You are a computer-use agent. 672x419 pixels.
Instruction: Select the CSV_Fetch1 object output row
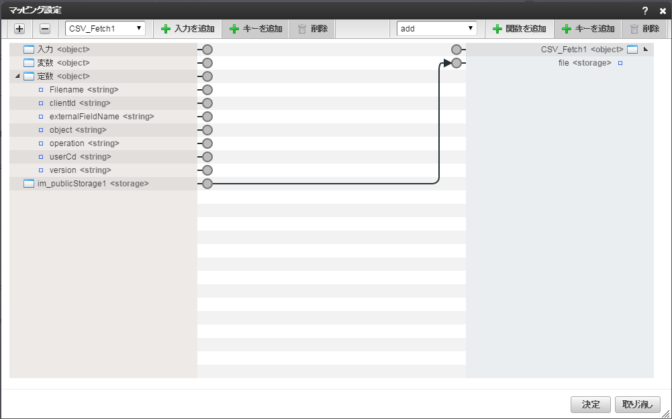(x=560, y=50)
